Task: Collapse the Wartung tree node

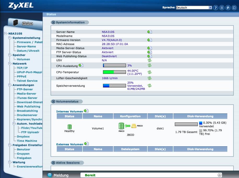Action: (x=10, y=162)
